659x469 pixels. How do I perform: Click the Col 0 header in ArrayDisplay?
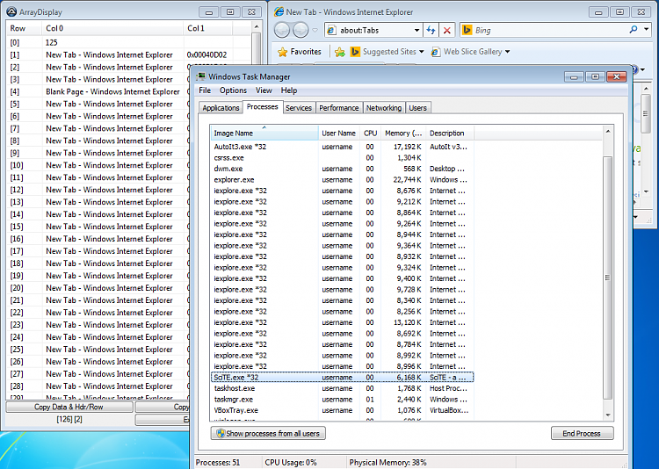pyautogui.click(x=112, y=28)
